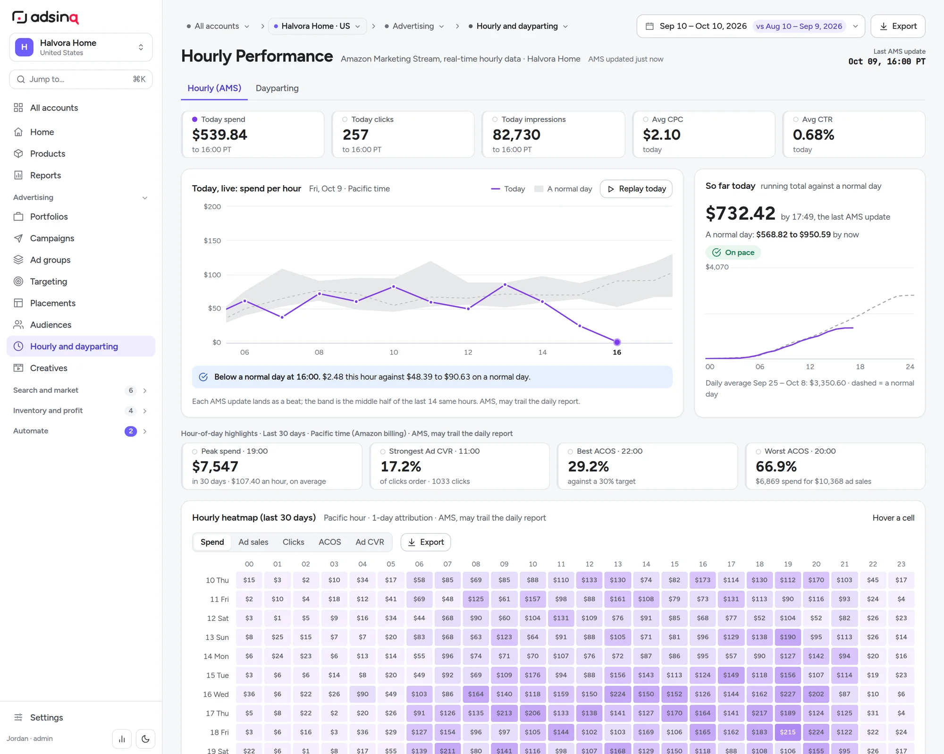Image resolution: width=944 pixels, height=754 pixels.
Task: Focus the Jump to search field
Action: (81, 79)
